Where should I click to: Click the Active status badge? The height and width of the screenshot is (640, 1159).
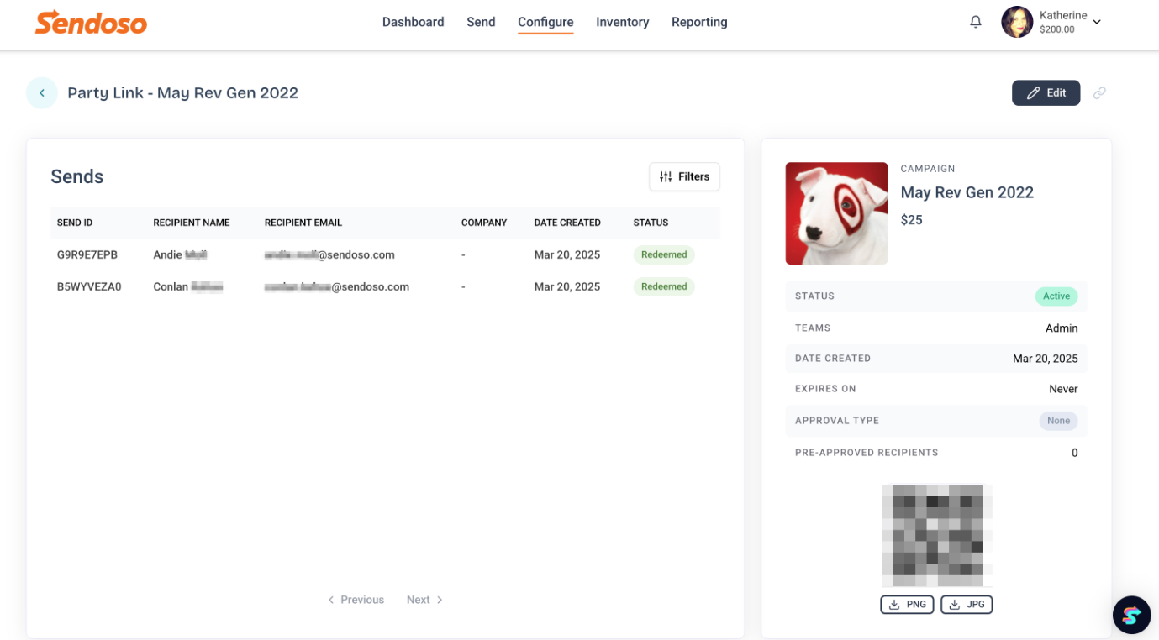(x=1056, y=296)
